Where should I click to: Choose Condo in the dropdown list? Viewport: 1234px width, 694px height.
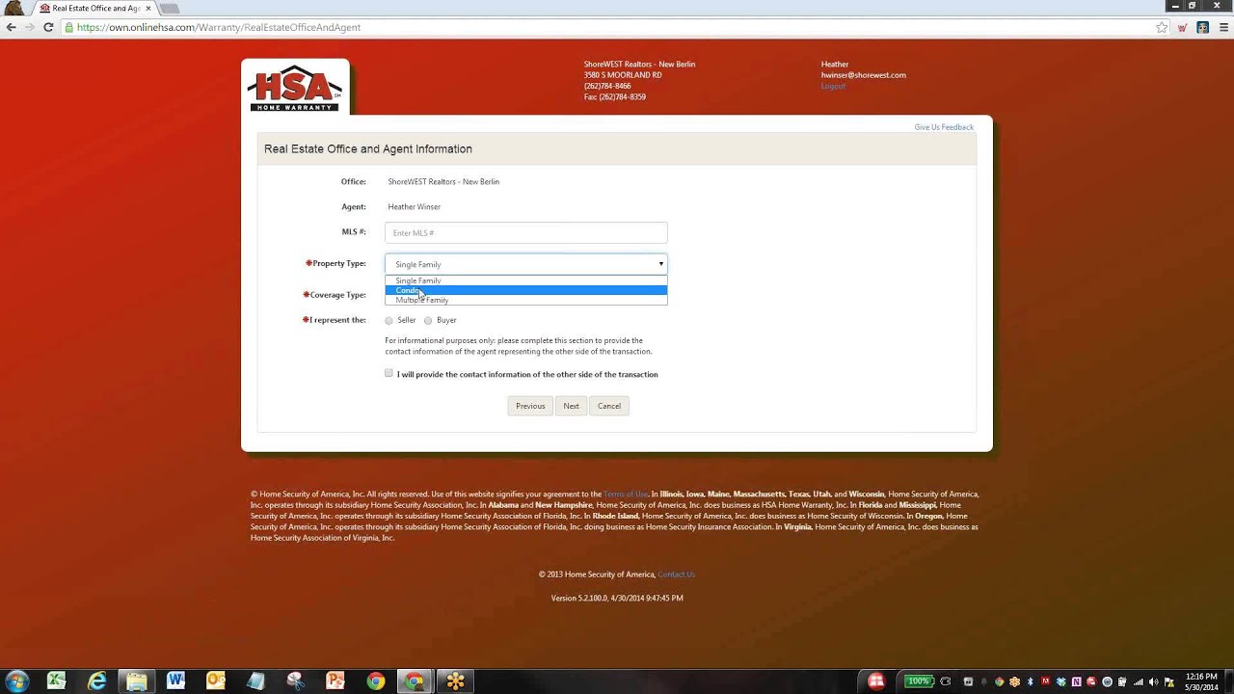coord(525,290)
